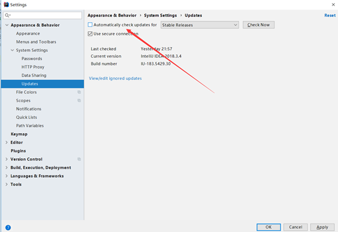The image size is (338, 232).
Task: Click System Settings in the breadcrumb
Action: pos(160,15)
